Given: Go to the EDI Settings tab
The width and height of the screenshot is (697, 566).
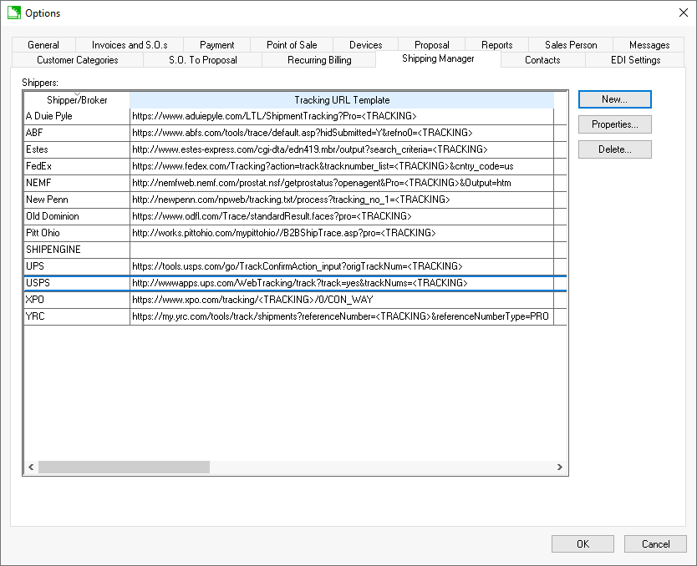Looking at the screenshot, I should click(635, 60).
